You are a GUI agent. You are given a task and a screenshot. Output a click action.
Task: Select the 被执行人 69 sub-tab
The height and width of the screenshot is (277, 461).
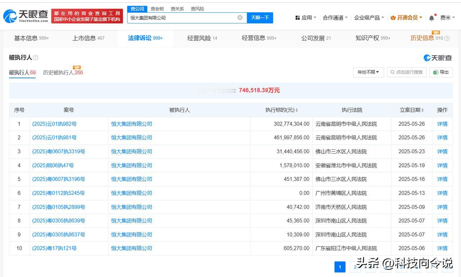[22, 72]
